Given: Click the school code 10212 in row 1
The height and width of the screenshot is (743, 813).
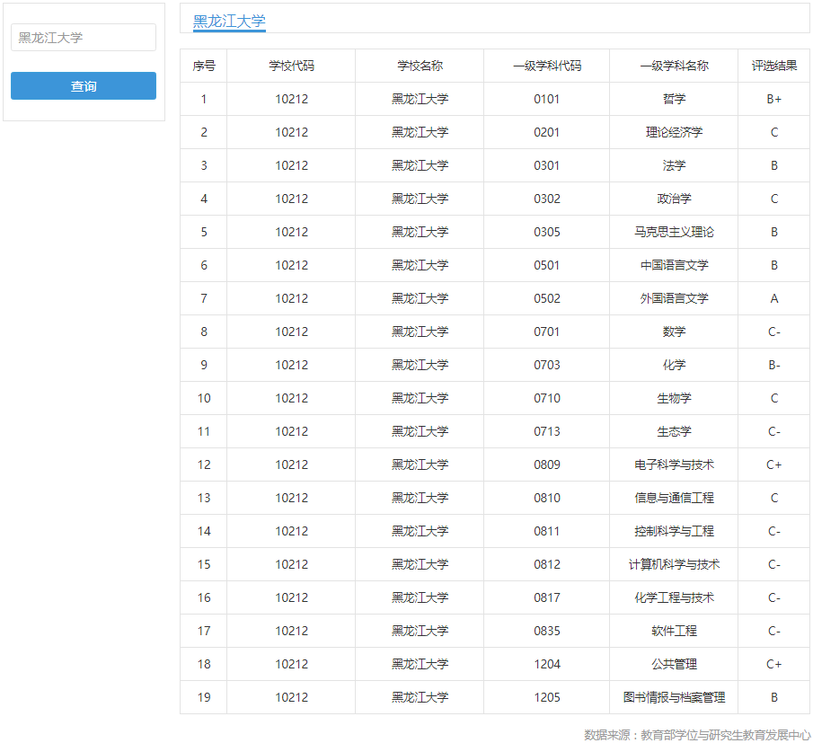Looking at the screenshot, I should [x=291, y=99].
